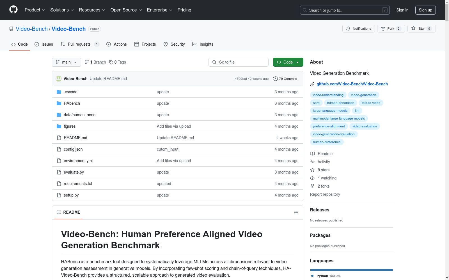Click the evaluate.py file icon
449x280 pixels.
(x=59, y=172)
